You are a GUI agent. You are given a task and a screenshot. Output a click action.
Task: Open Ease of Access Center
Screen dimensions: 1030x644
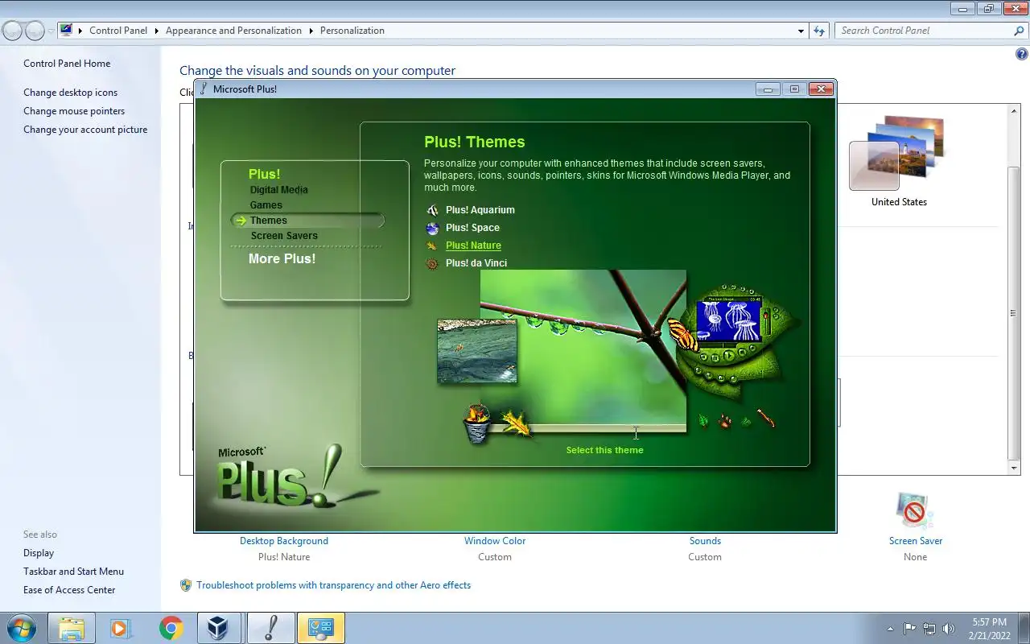[x=69, y=590]
